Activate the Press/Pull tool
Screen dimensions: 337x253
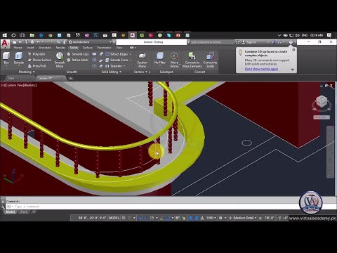click(37, 66)
